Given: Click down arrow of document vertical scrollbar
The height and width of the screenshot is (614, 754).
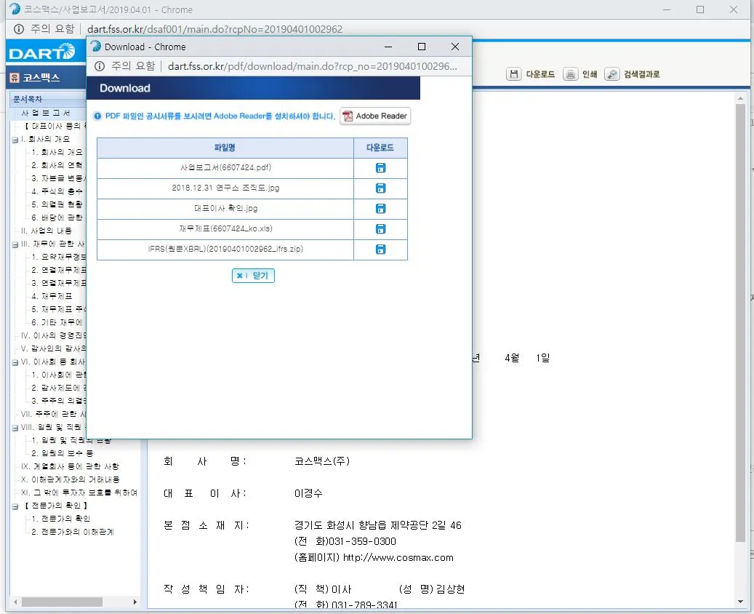Looking at the screenshot, I should click(740, 602).
